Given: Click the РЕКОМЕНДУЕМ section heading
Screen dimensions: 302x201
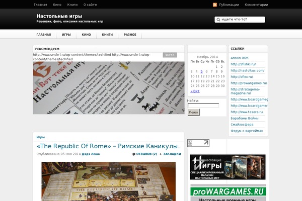Looking at the screenshot, I should 47,49.
